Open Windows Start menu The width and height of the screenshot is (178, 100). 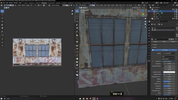1,99
